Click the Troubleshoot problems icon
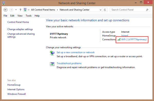 (x=52, y=64)
